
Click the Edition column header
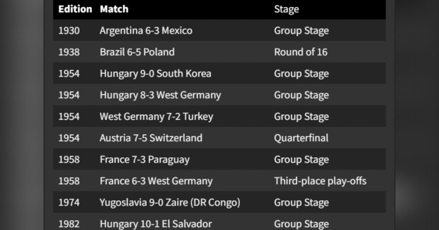tap(75, 9)
